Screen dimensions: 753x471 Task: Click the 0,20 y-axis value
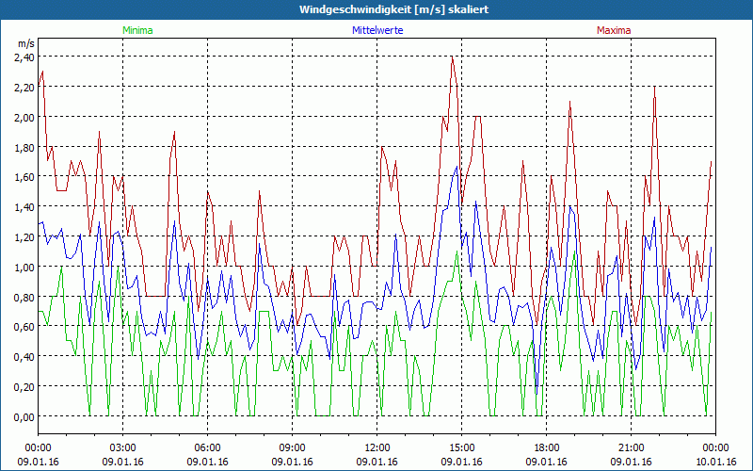point(24,387)
